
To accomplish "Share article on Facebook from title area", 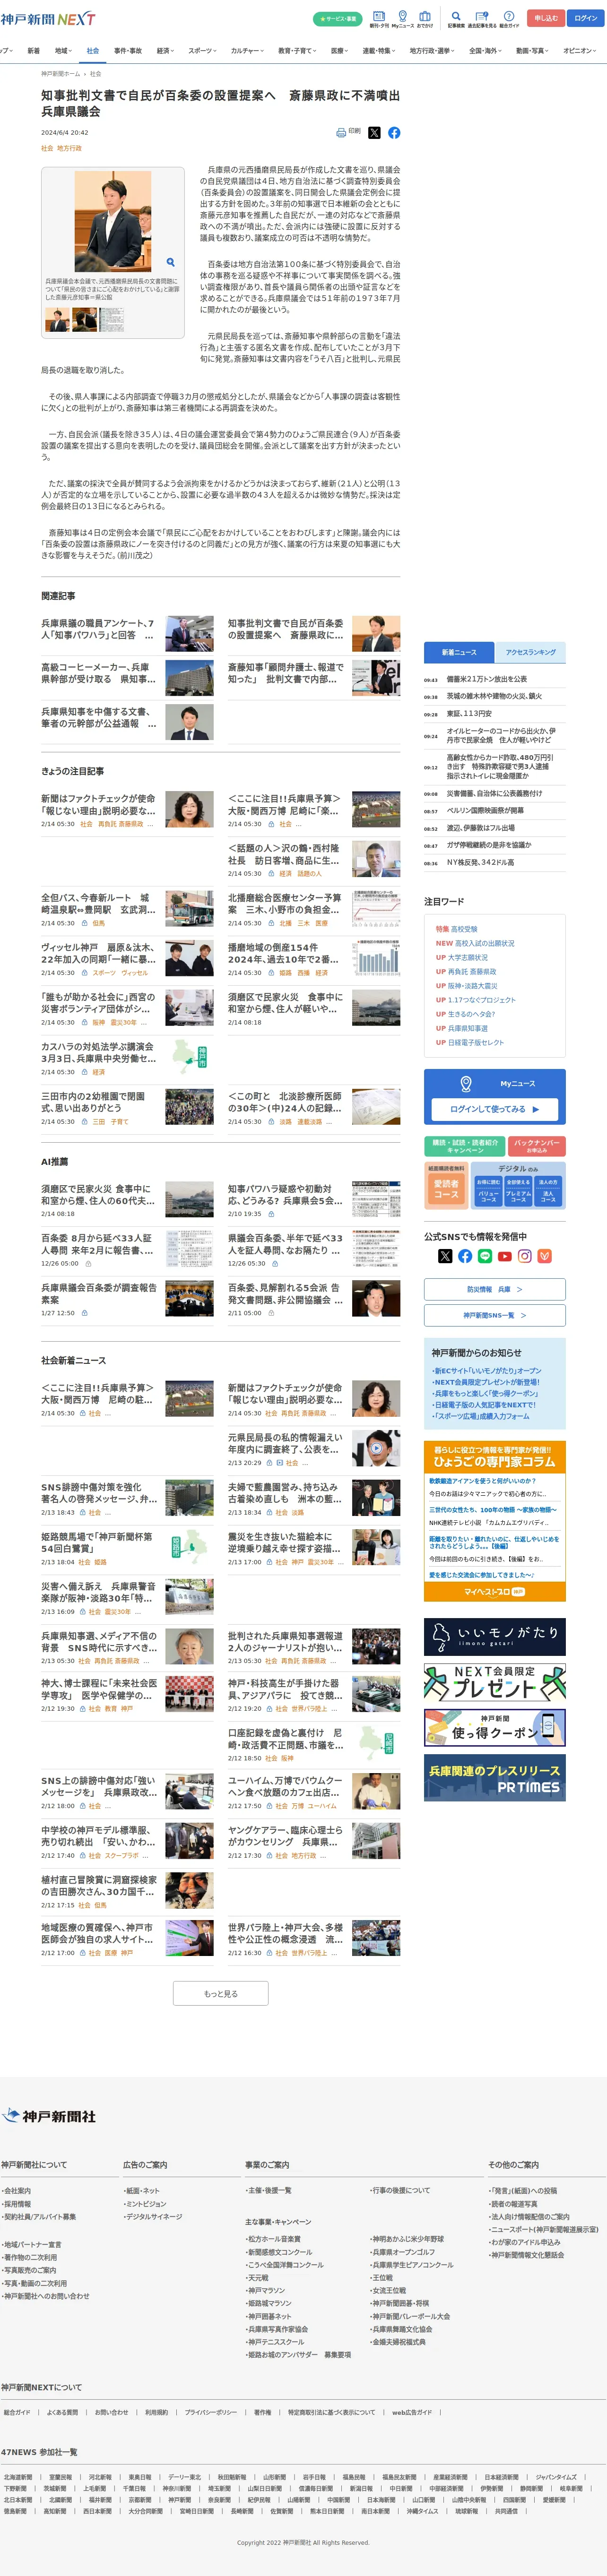I will click(x=394, y=133).
